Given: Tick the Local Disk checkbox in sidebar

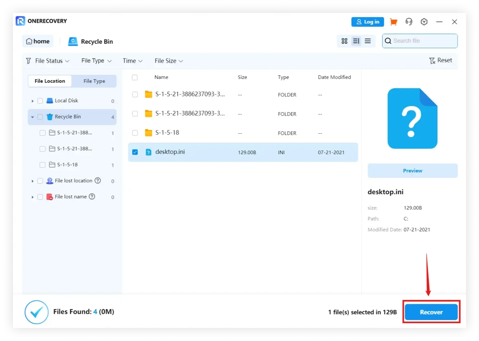Looking at the screenshot, I should (40, 101).
